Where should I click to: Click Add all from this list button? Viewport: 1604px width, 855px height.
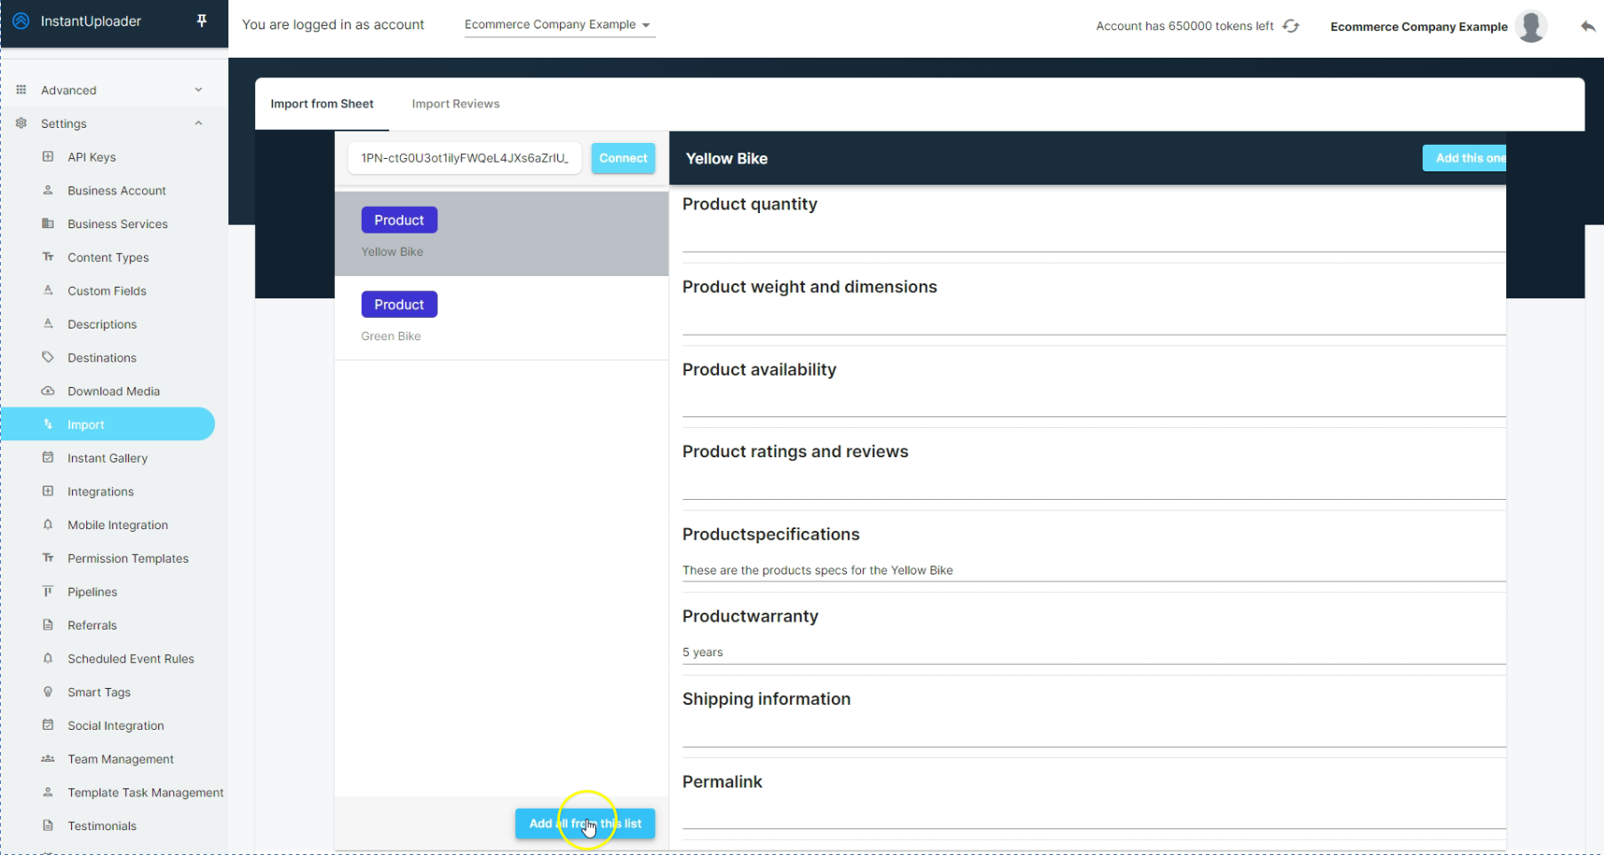tap(585, 824)
